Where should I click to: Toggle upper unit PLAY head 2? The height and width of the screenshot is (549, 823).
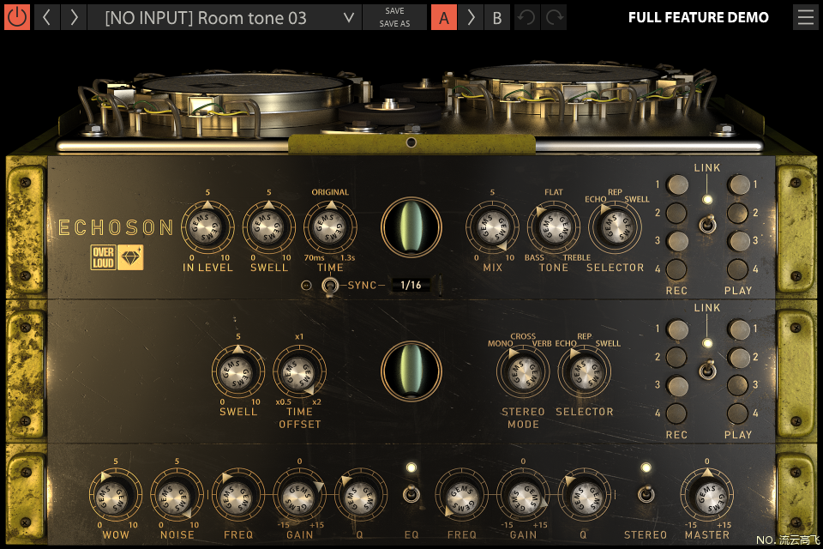[x=737, y=214]
